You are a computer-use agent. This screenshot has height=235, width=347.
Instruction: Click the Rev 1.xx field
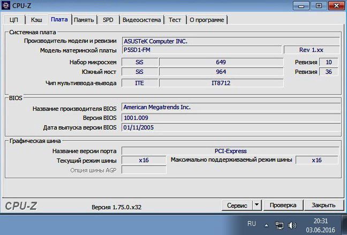[x=311, y=50]
